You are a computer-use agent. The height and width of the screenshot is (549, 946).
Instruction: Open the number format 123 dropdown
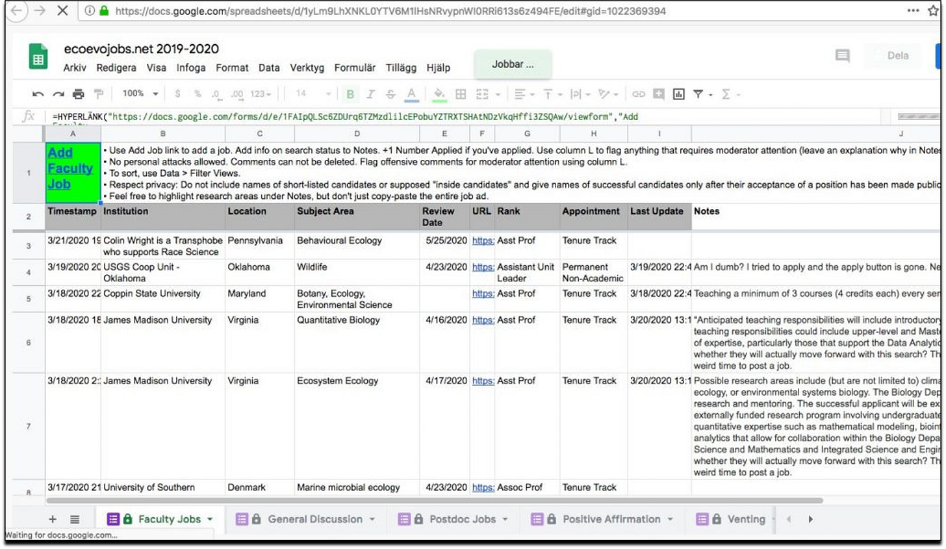tap(261, 94)
